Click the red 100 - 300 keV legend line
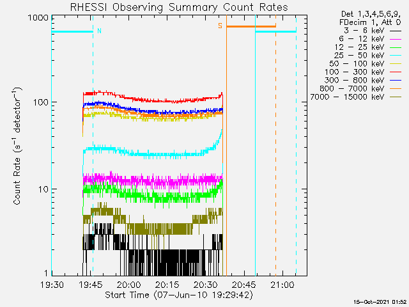 pos(395,72)
